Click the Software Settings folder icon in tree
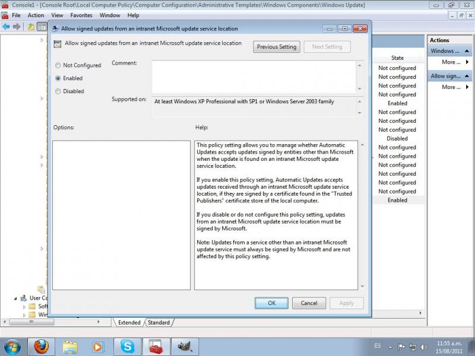 pos(32,306)
